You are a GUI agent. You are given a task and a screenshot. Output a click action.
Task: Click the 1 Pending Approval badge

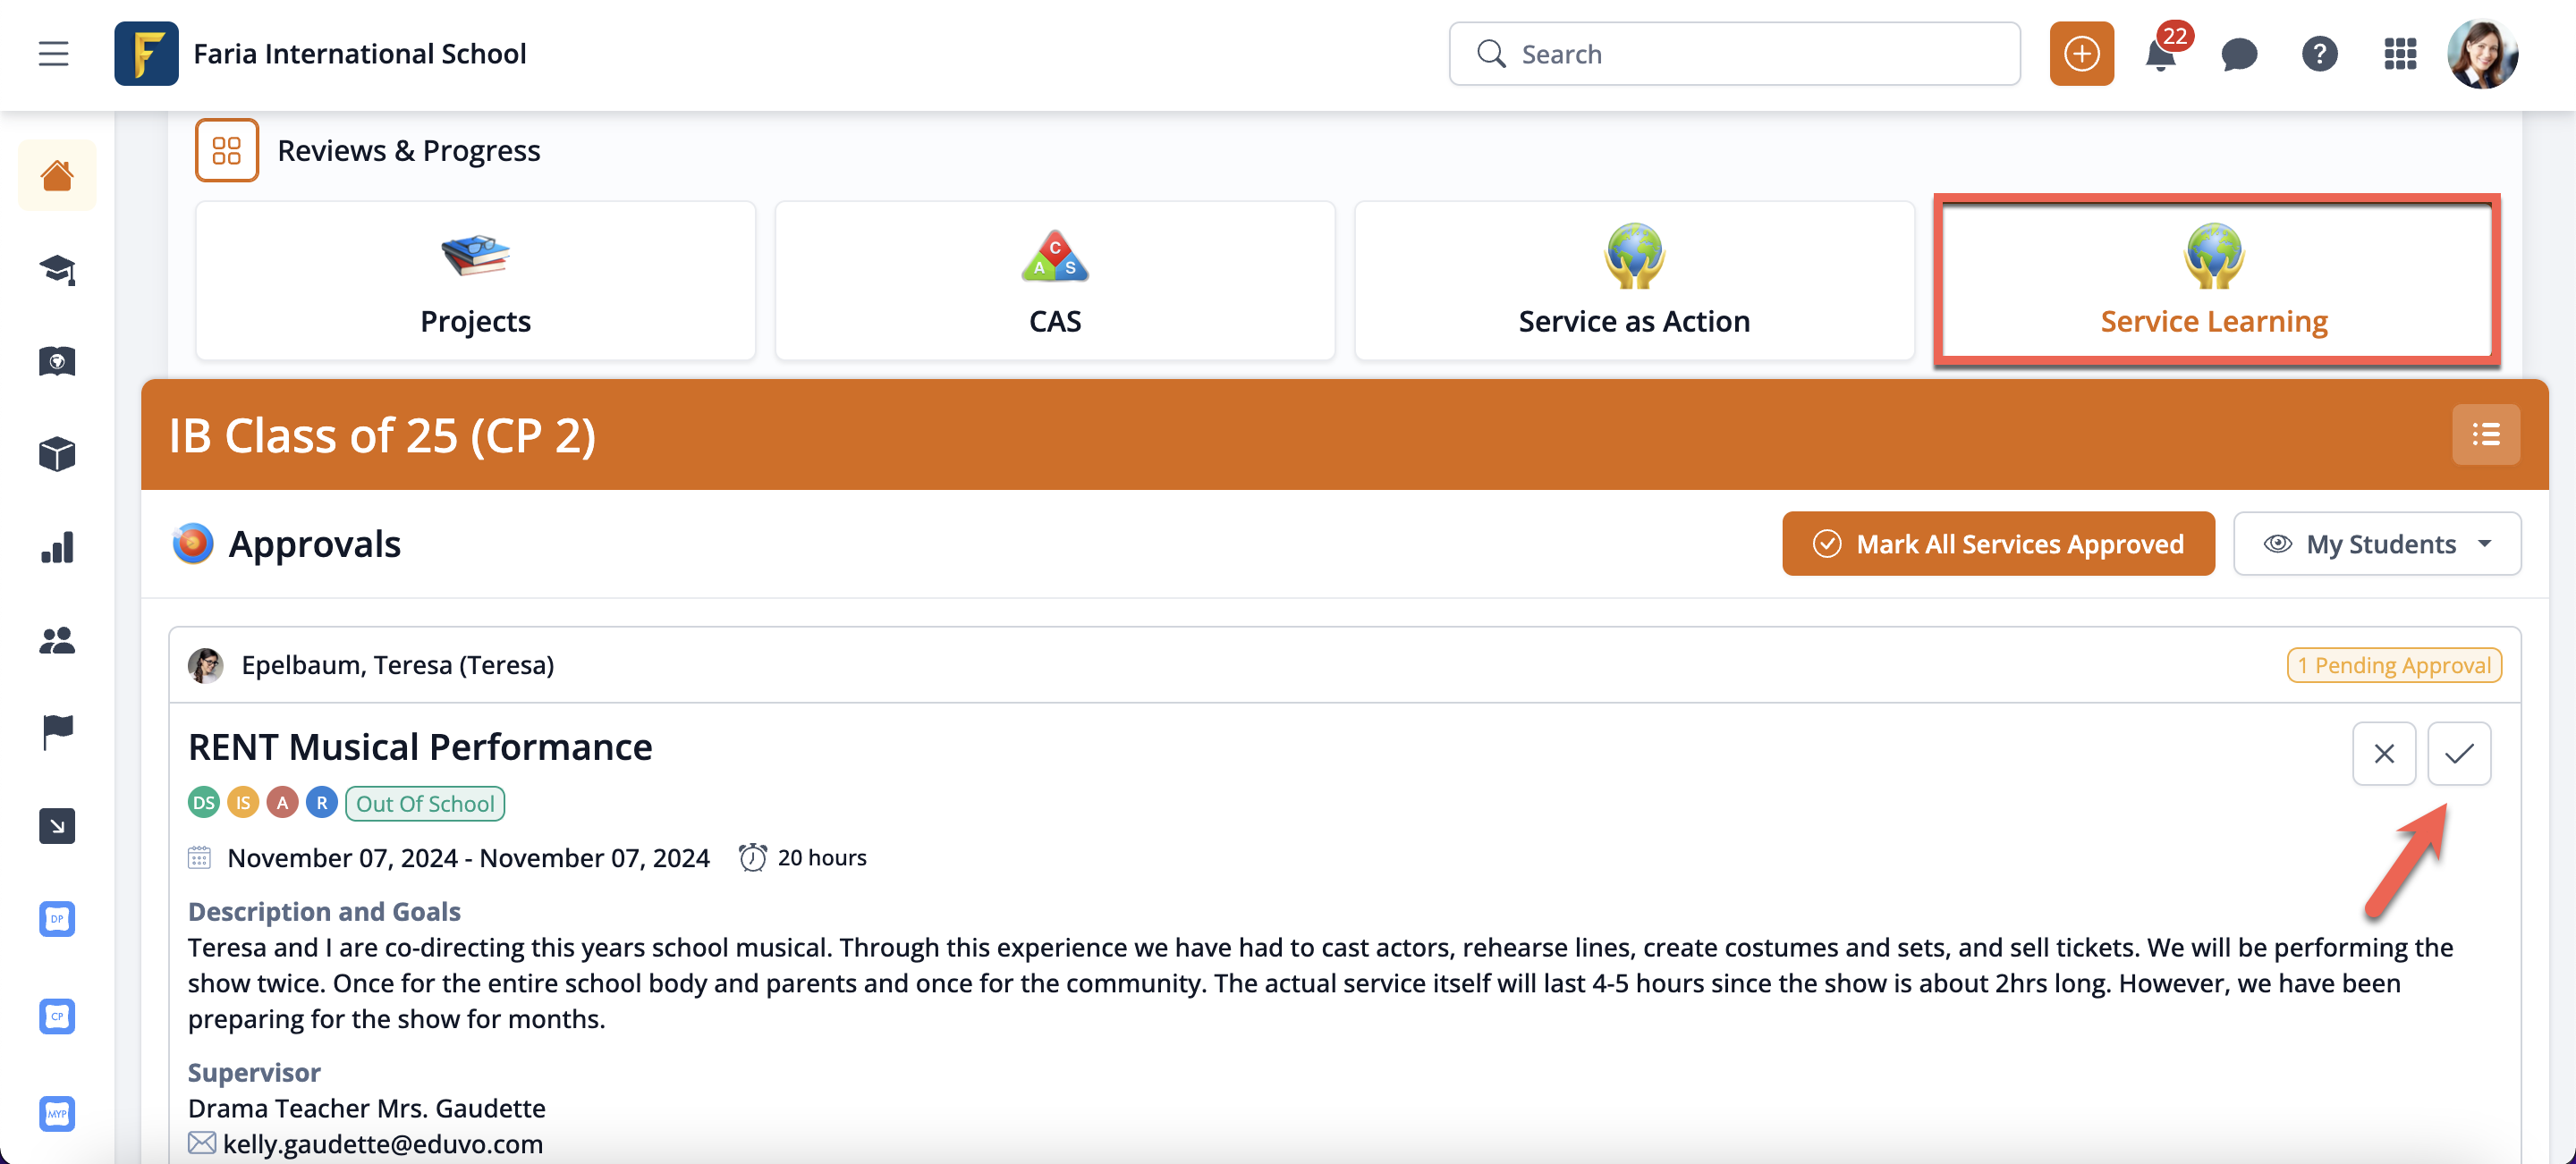point(2394,665)
